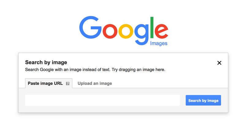The height and width of the screenshot is (125, 245).
Task: Focus the image URL input field
Action: coord(102,100)
